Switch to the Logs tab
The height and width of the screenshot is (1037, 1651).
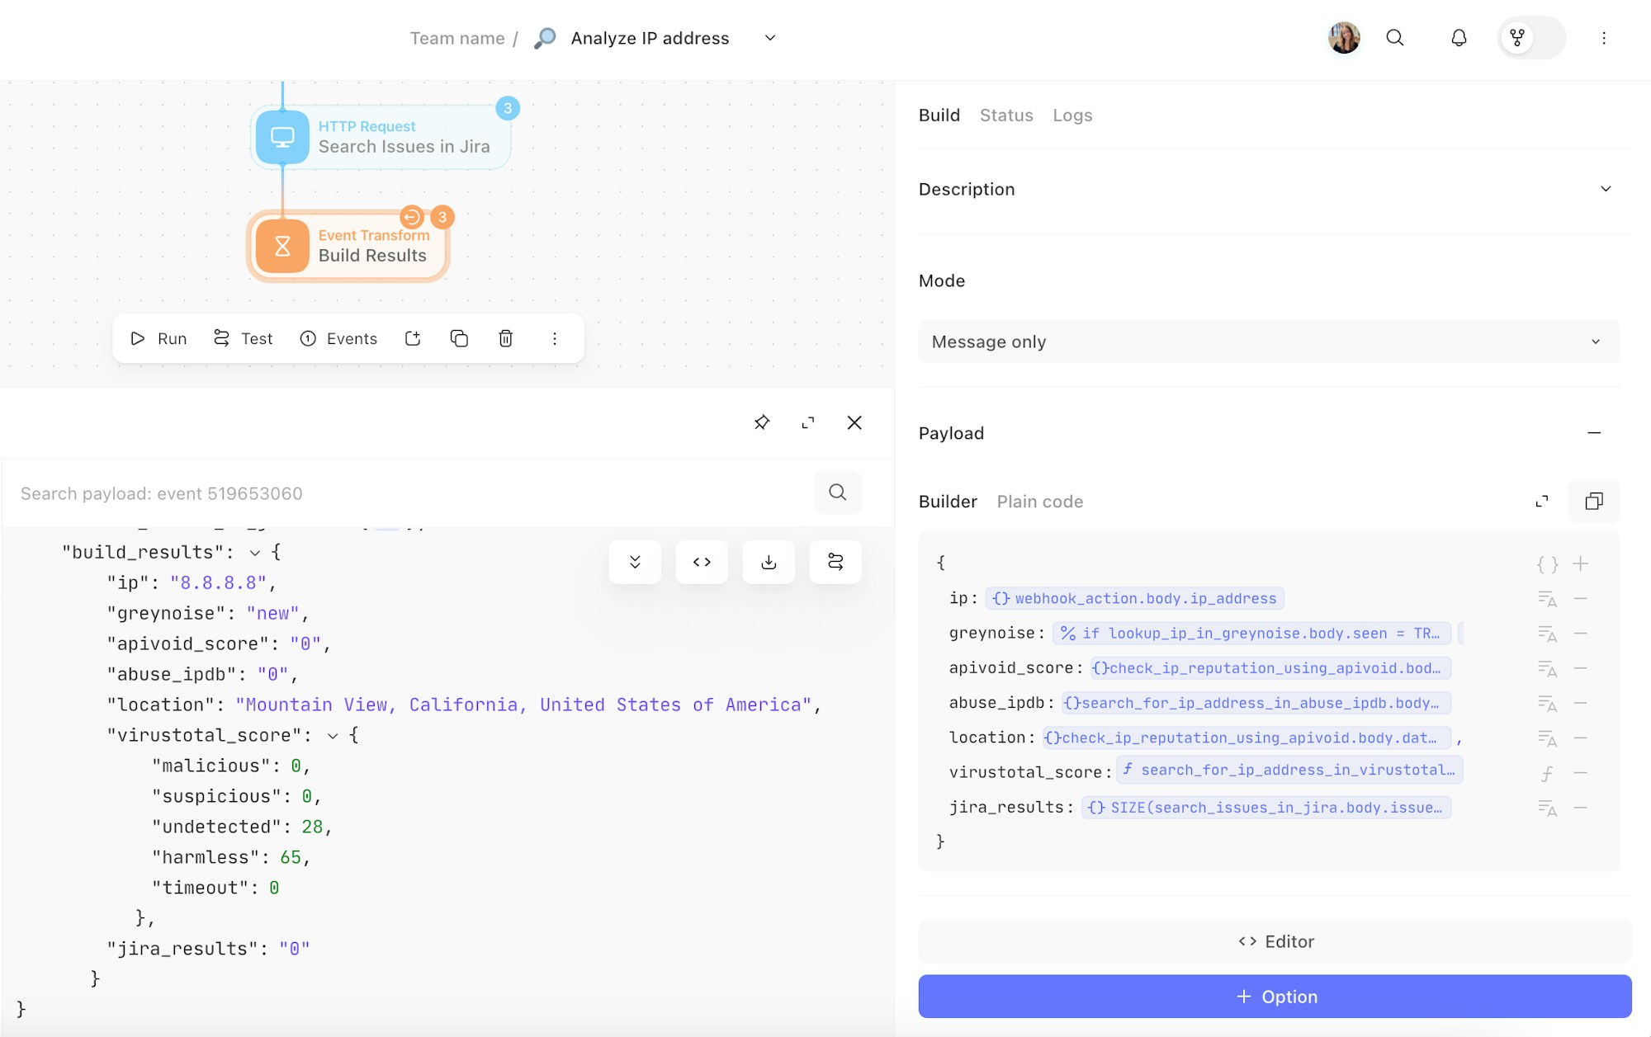[x=1072, y=115]
